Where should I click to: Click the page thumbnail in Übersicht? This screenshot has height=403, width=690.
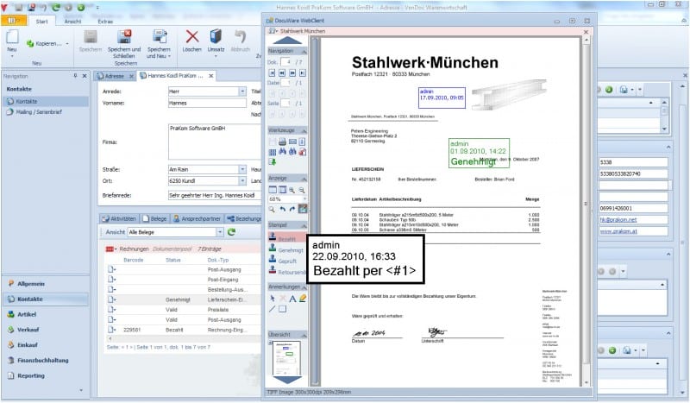286,361
